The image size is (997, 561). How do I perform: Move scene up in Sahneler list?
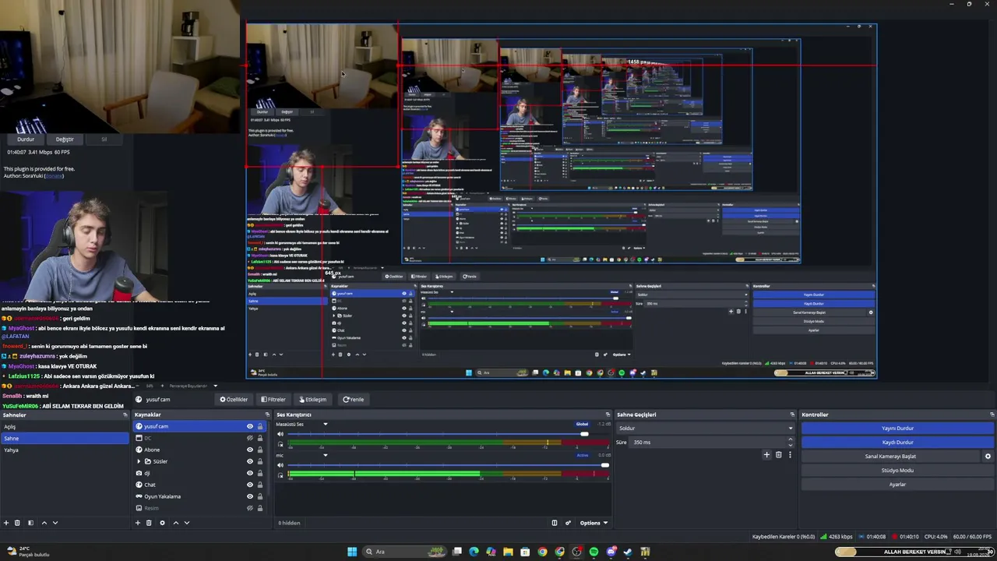[x=44, y=523]
